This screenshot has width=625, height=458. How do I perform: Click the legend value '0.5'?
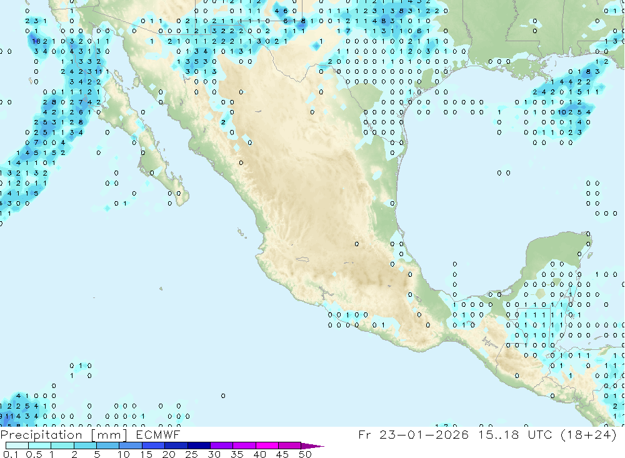[34, 454]
